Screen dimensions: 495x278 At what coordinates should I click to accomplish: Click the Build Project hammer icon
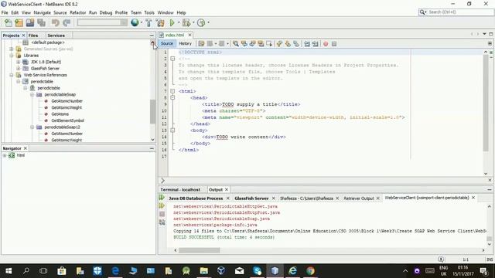coord(148,22)
